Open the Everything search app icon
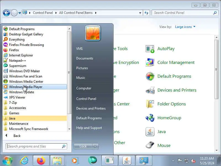 [6, 39]
